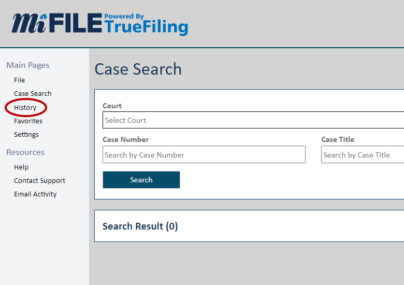Go to Case Search in sidebar
Image resolution: width=404 pixels, height=285 pixels.
pyautogui.click(x=33, y=94)
